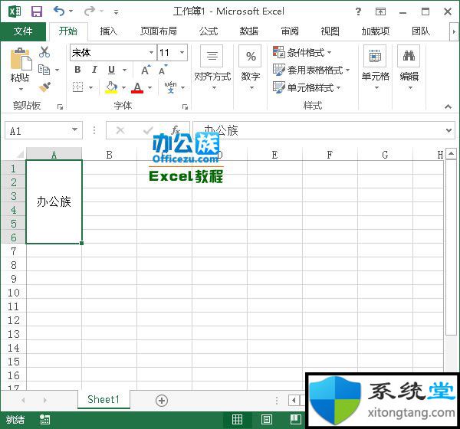Undo the last action
This screenshot has height=429, width=460.
(x=59, y=11)
